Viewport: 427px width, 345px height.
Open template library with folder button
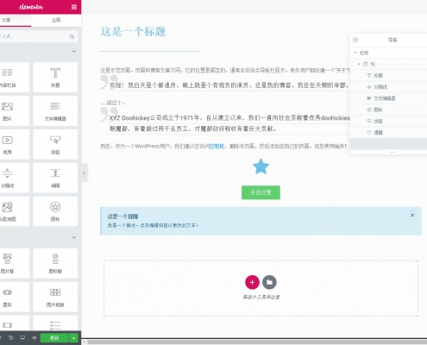point(269,282)
